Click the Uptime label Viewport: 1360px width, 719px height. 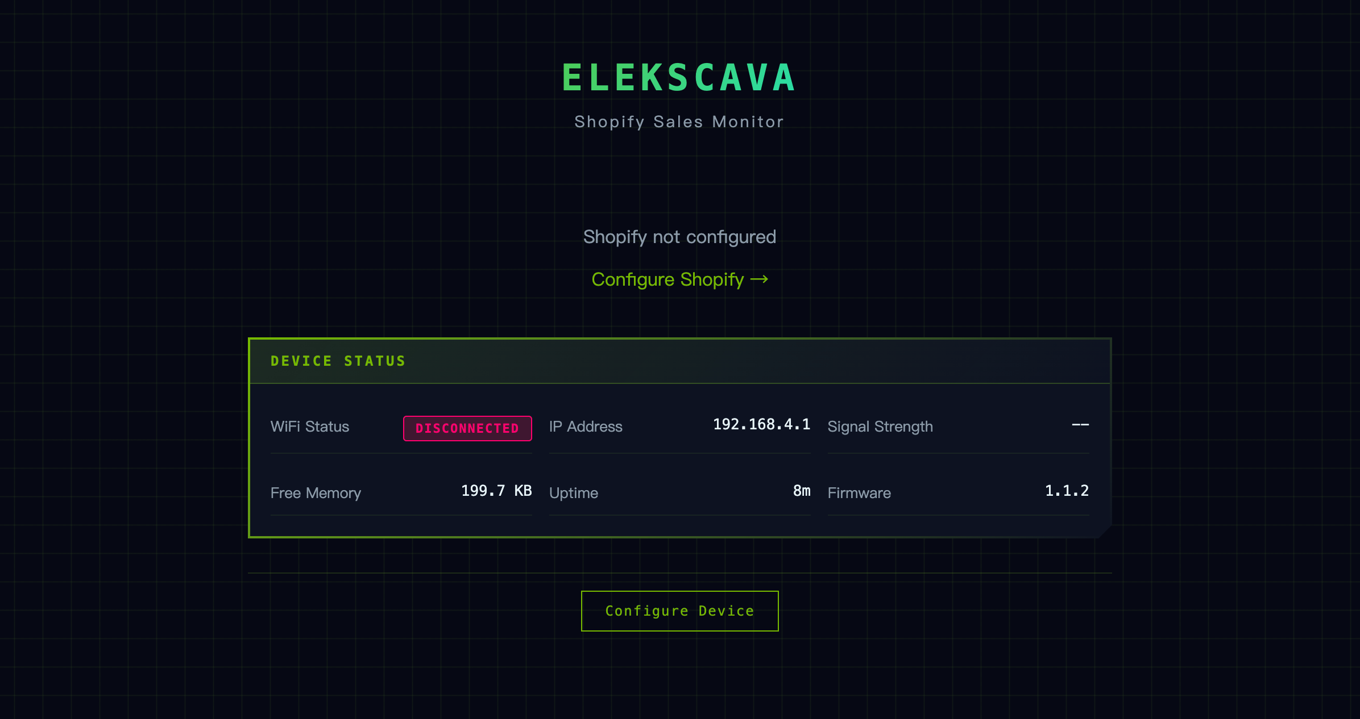coord(573,493)
